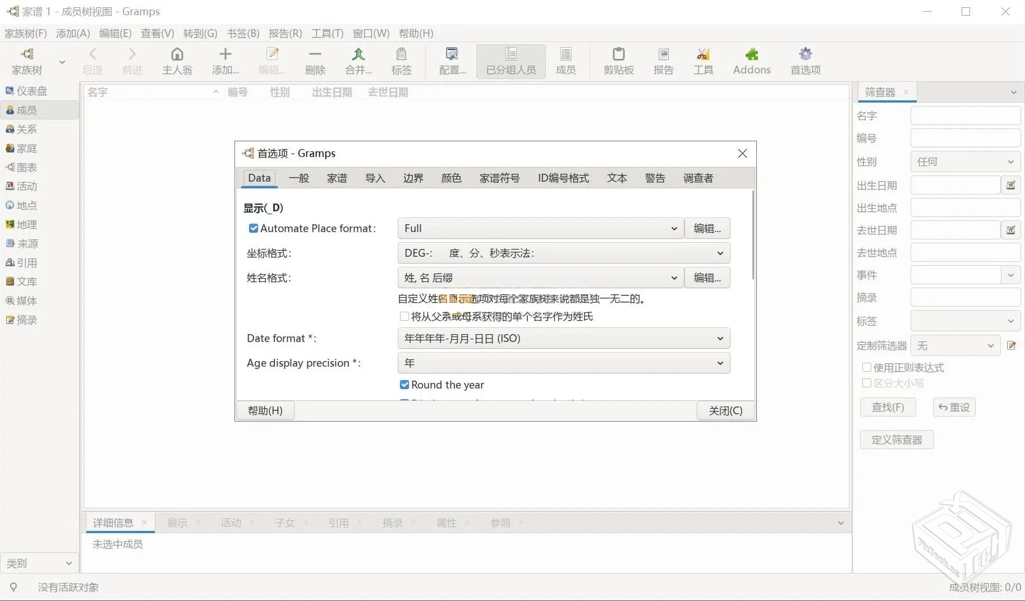Screen dimensions: 1025x601
Task: Switch to the 颜色 preferences tab
Action: 451,178
